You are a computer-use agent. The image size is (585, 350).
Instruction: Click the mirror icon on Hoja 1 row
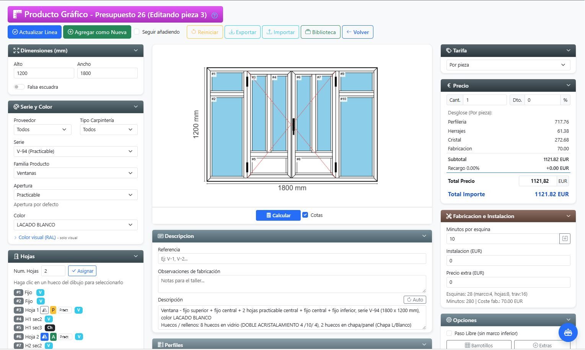coord(44,310)
